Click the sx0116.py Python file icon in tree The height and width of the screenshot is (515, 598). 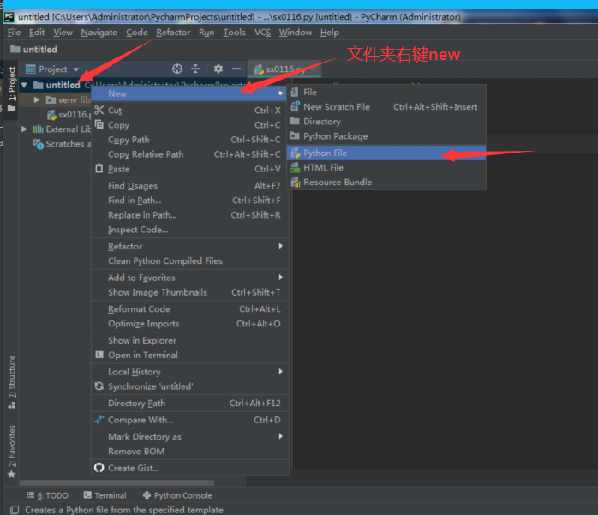pyautogui.click(x=51, y=115)
